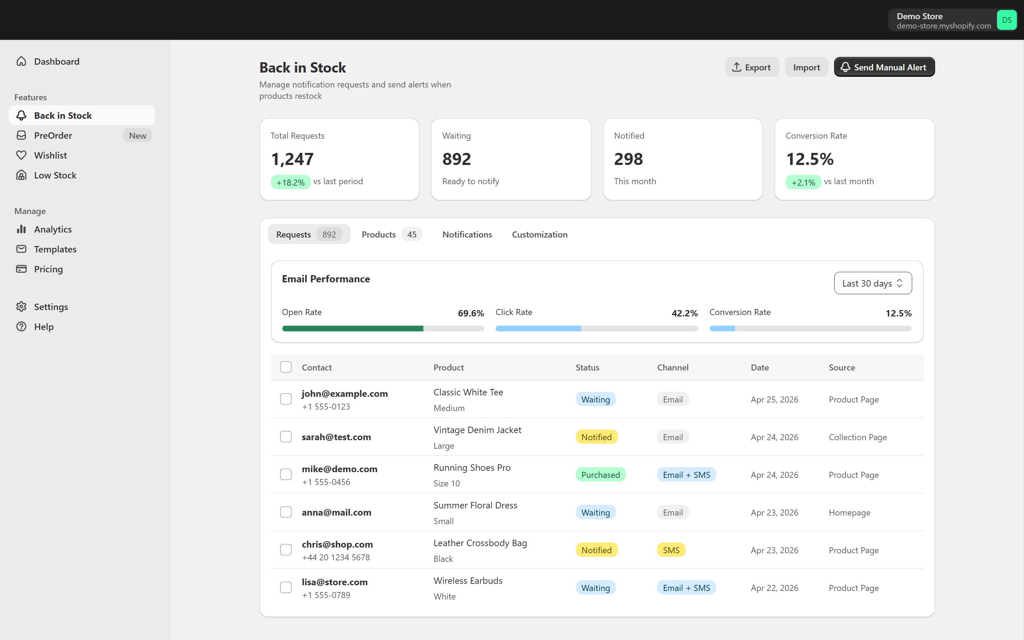The height and width of the screenshot is (640, 1024).
Task: Click the Export button
Action: pos(752,67)
